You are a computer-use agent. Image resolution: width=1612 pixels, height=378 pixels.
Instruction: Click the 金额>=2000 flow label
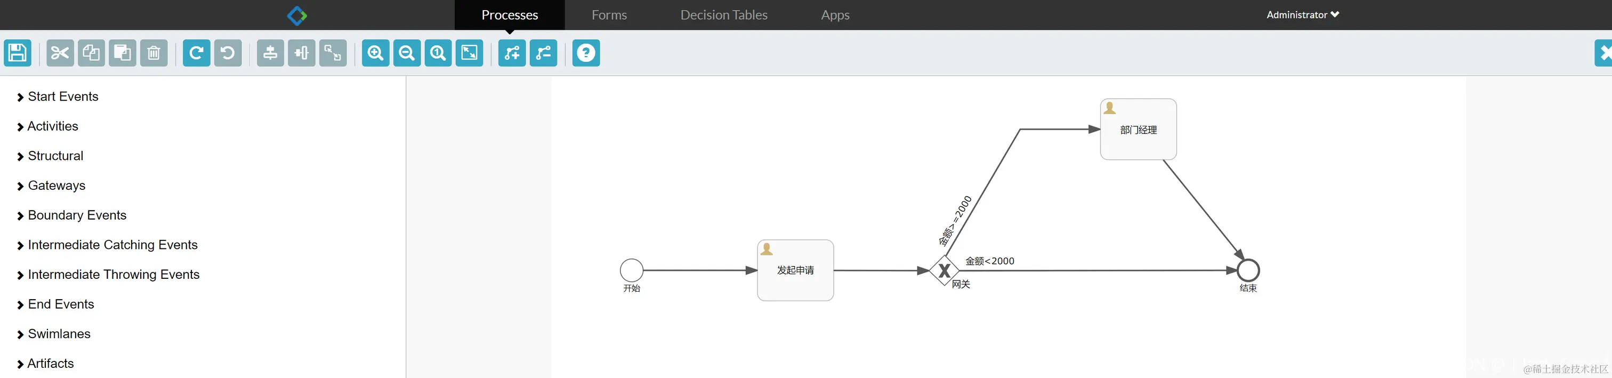coord(955,221)
